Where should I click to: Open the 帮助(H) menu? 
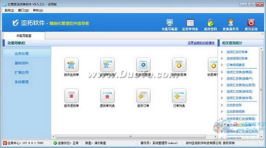point(38,10)
